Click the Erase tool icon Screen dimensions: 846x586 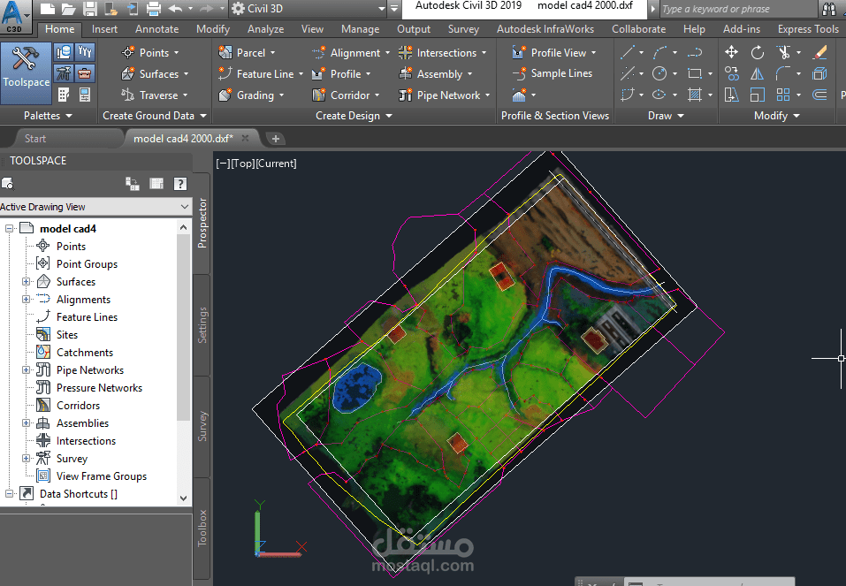click(819, 52)
